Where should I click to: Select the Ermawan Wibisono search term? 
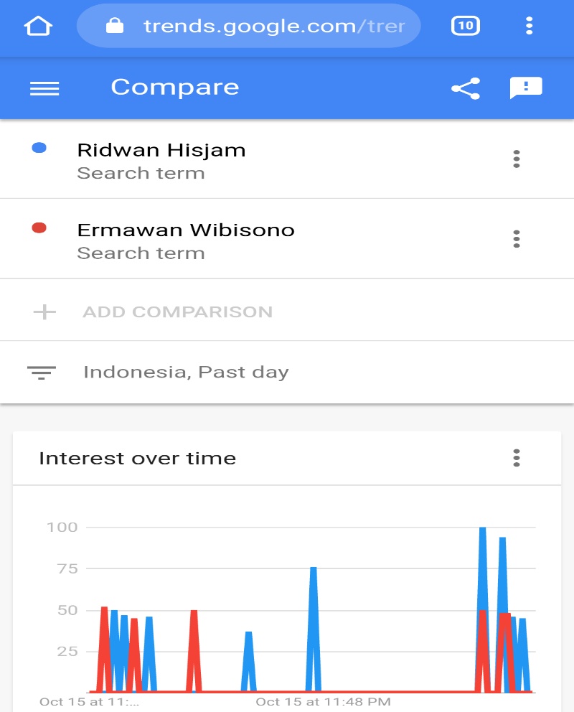click(x=185, y=230)
